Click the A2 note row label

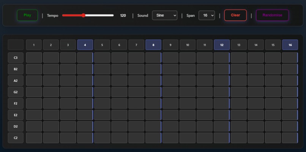[16, 80]
